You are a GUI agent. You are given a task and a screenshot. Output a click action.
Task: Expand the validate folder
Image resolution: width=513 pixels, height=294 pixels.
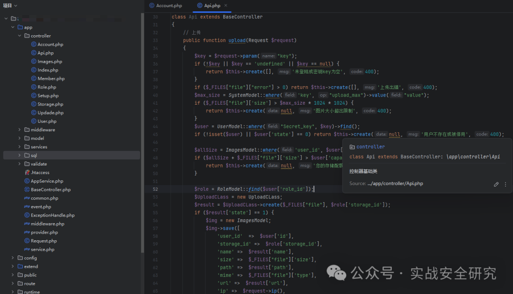(19, 164)
